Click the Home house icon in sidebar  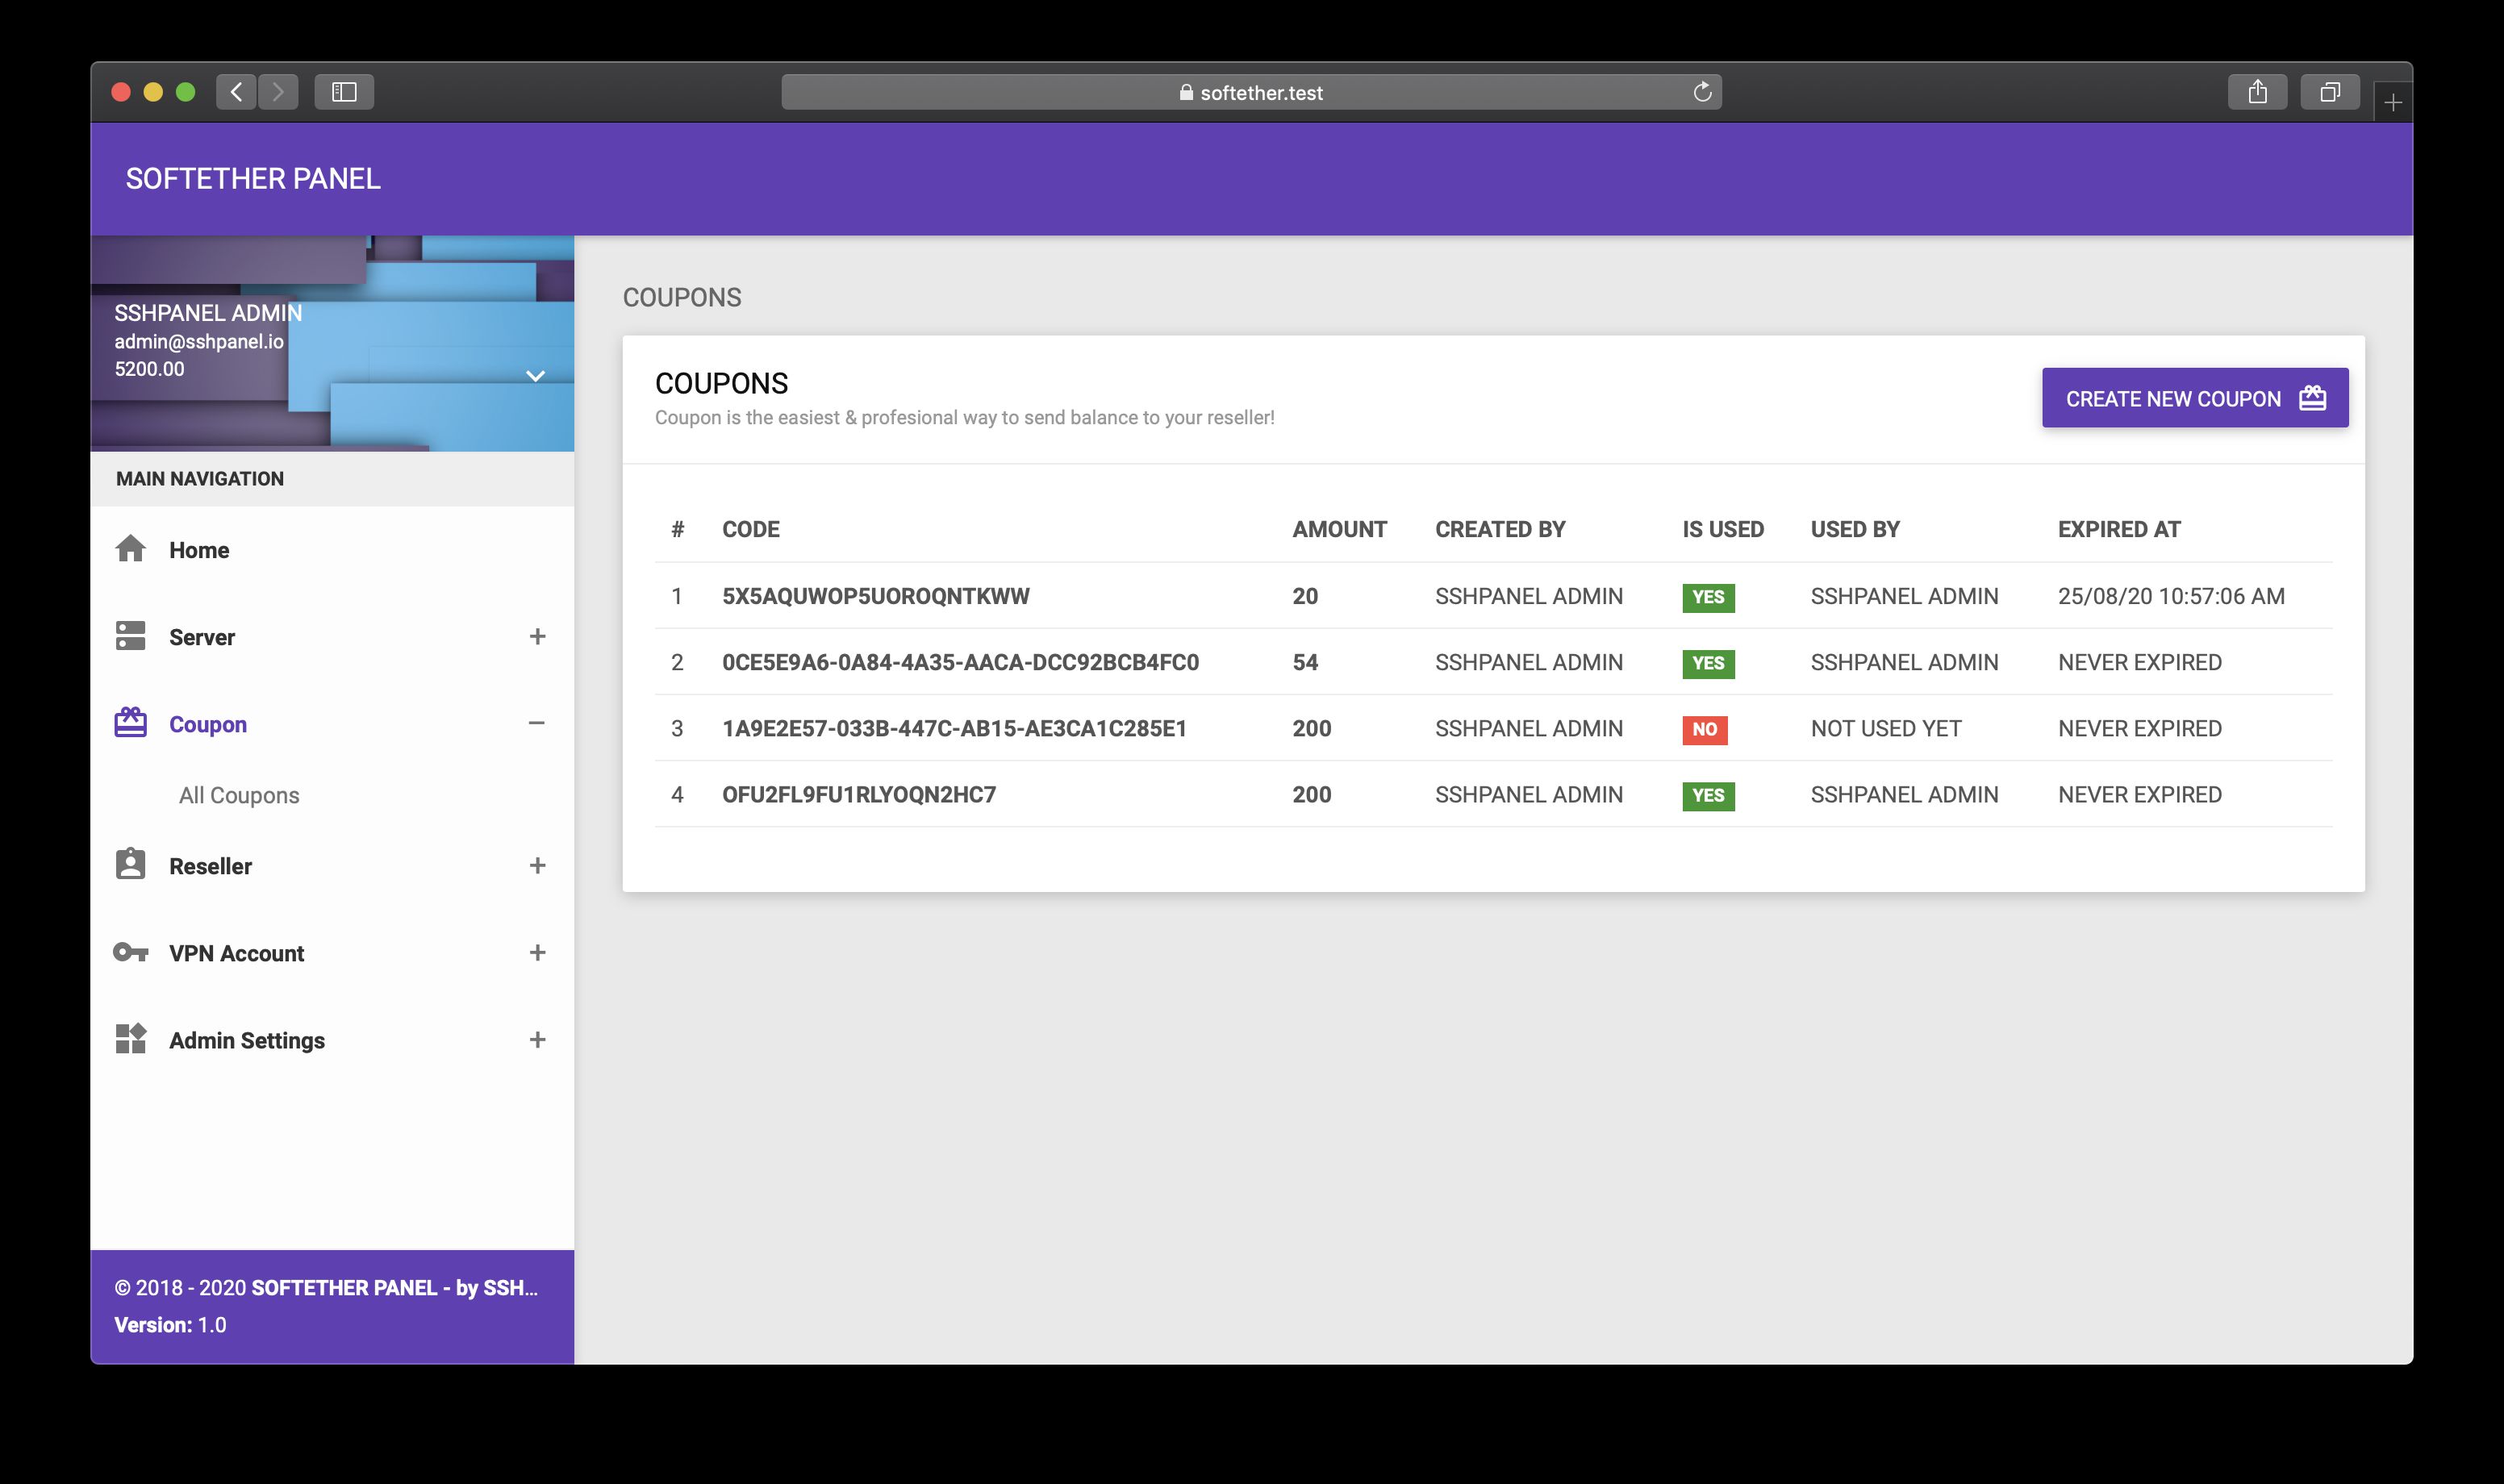pyautogui.click(x=130, y=549)
